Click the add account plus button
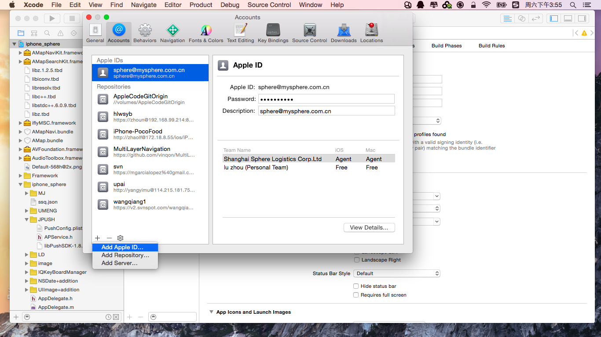This screenshot has height=337, width=601. tap(97, 238)
